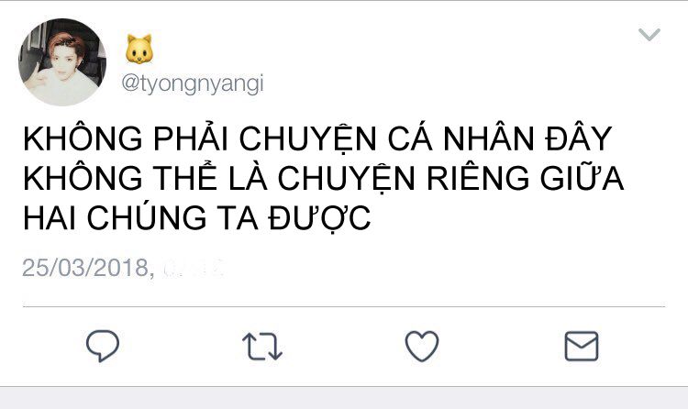Open the cat emoji display name

point(139,50)
